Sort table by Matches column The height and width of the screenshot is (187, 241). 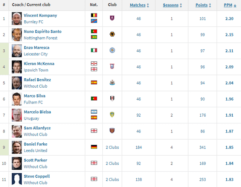pyautogui.click(x=139, y=5)
